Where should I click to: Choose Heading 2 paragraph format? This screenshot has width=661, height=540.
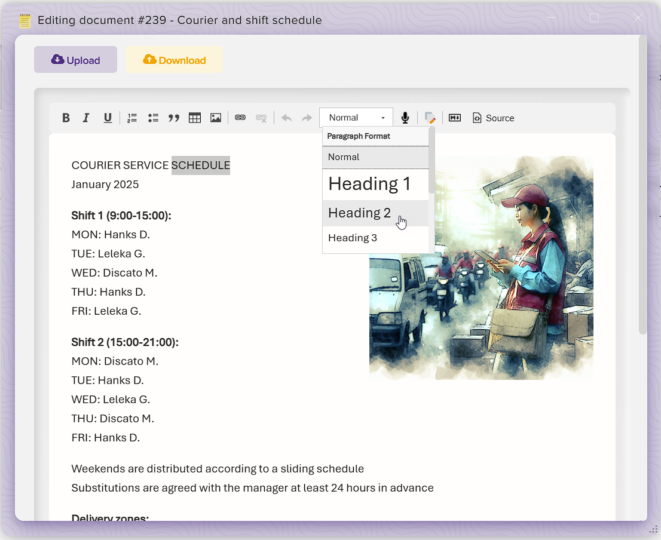(x=375, y=213)
